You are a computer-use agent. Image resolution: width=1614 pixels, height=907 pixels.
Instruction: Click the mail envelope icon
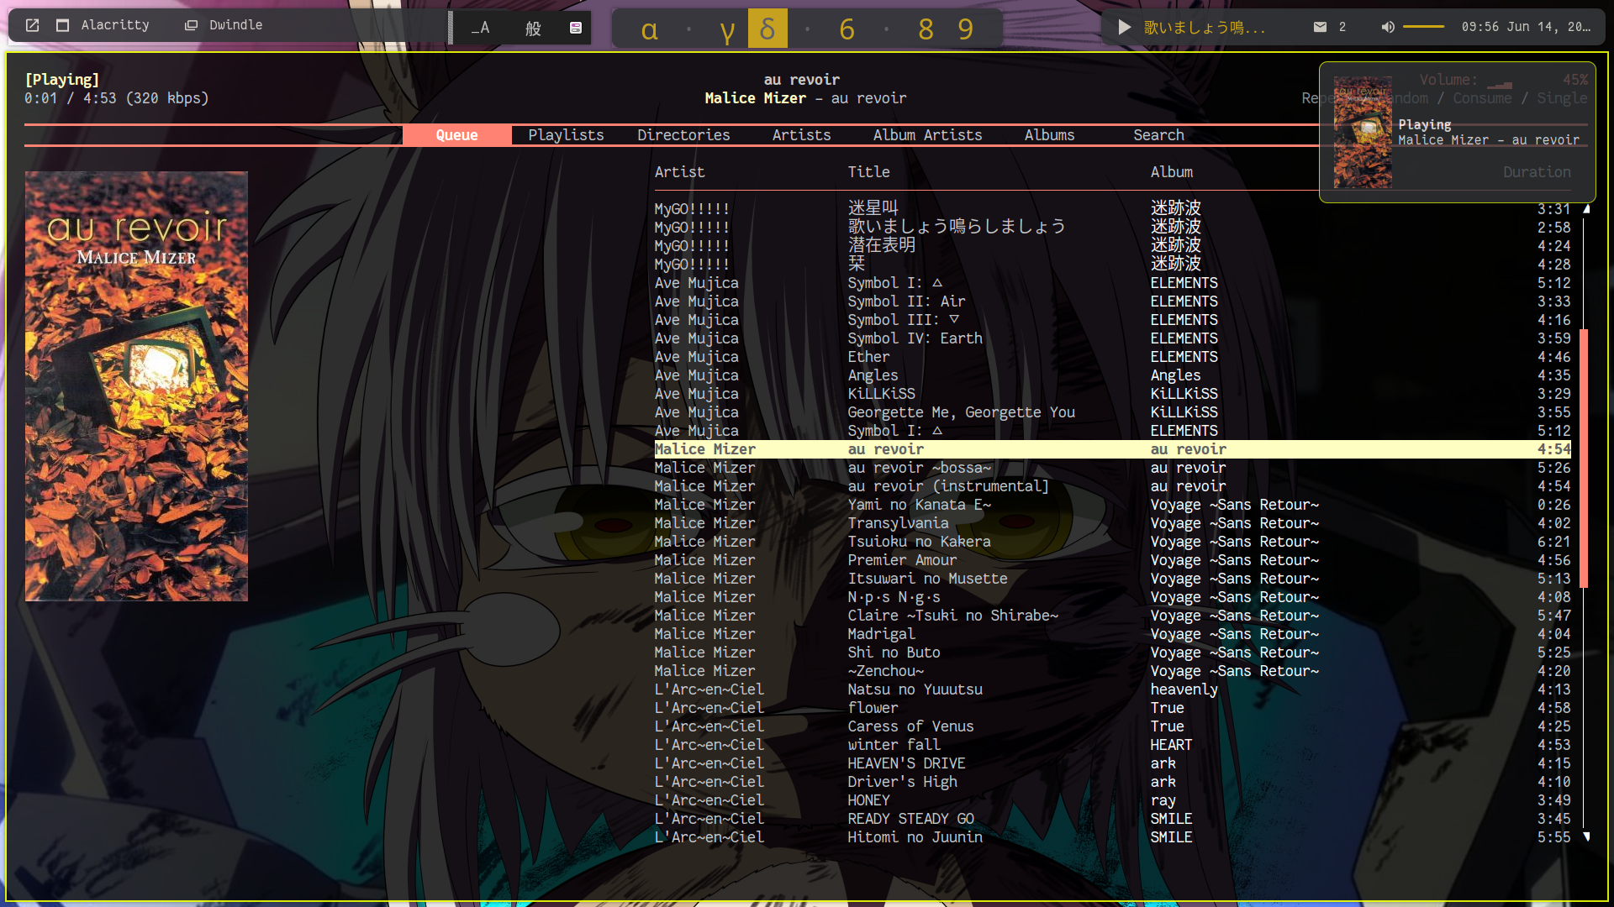pyautogui.click(x=1320, y=27)
